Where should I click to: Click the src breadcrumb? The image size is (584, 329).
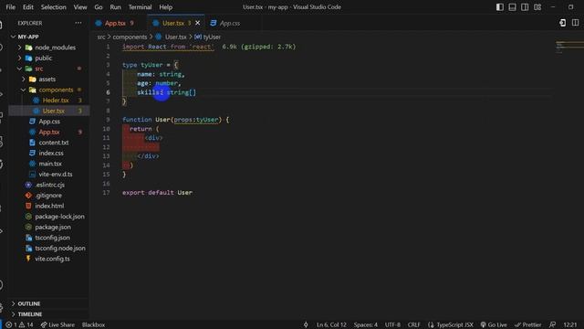click(x=101, y=37)
